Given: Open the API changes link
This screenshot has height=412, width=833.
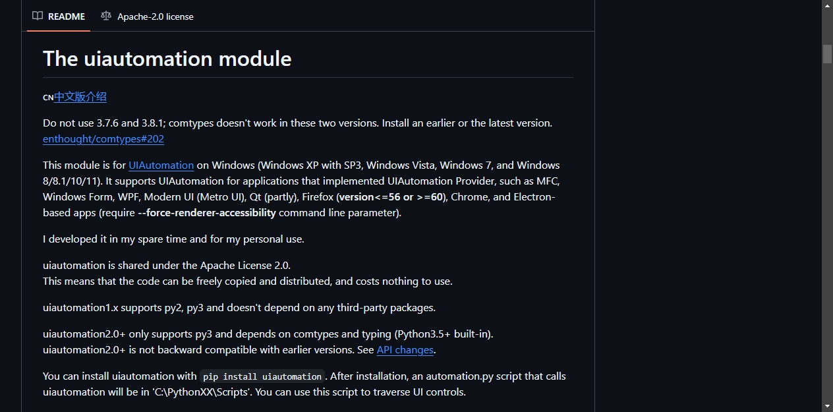Looking at the screenshot, I should click(405, 350).
